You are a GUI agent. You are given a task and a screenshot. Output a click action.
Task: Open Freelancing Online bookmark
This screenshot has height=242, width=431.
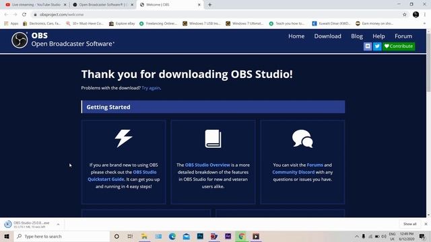click(x=158, y=24)
